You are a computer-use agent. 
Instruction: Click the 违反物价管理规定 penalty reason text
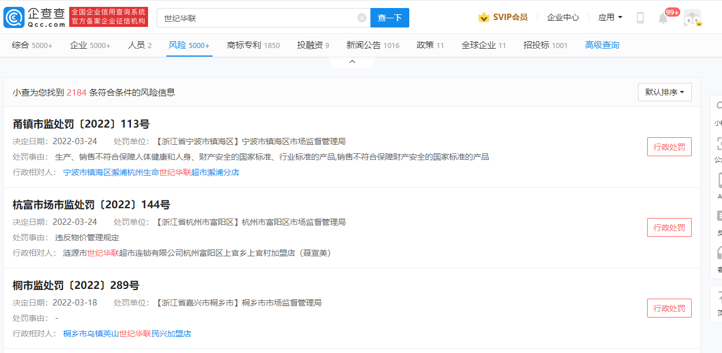87,237
